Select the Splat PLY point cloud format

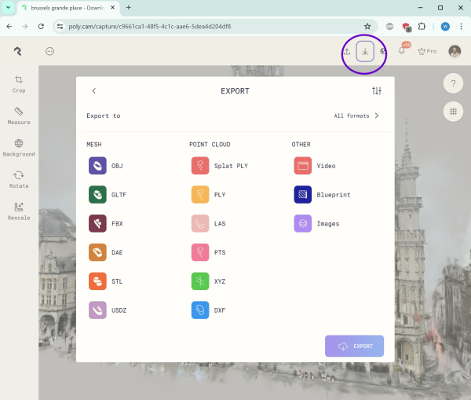(x=200, y=166)
